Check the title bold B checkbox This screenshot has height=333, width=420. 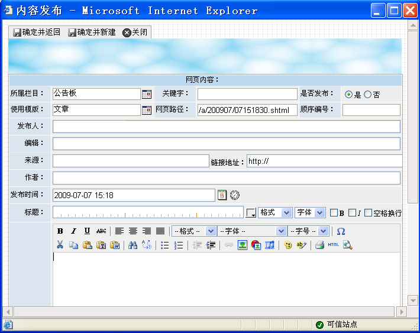click(x=334, y=213)
